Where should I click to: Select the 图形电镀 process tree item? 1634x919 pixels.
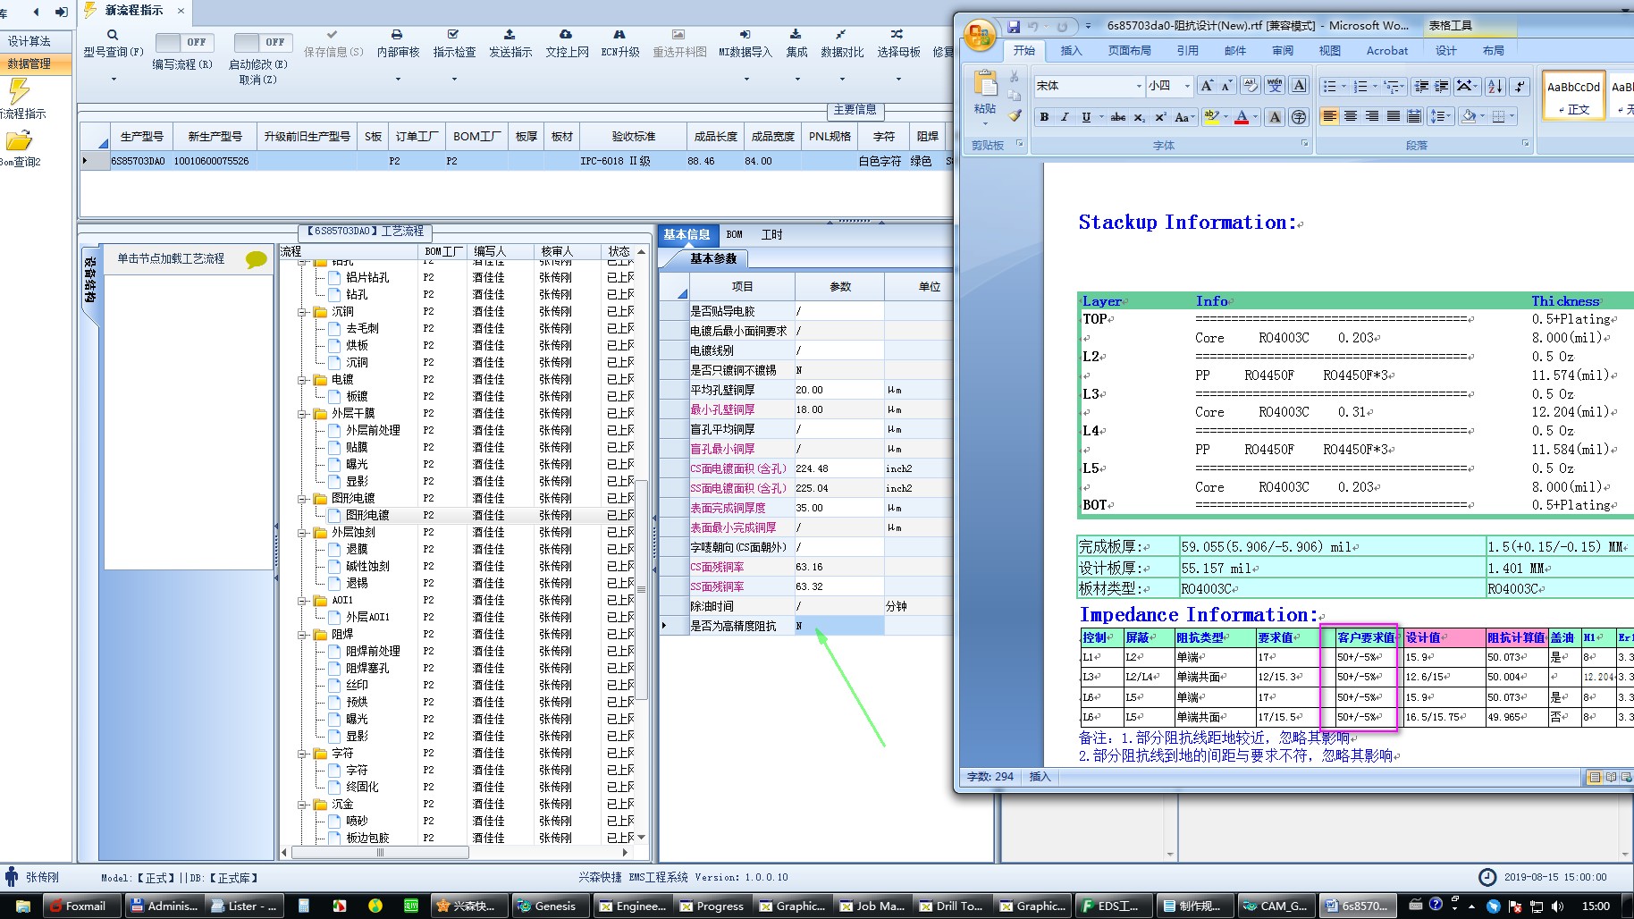pyautogui.click(x=366, y=515)
